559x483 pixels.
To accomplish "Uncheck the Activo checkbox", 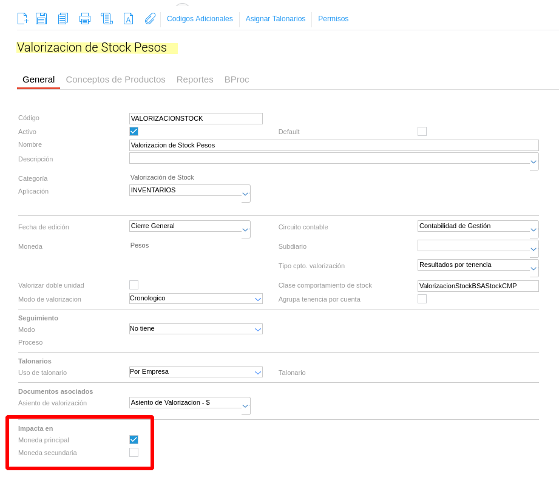I will click(134, 131).
